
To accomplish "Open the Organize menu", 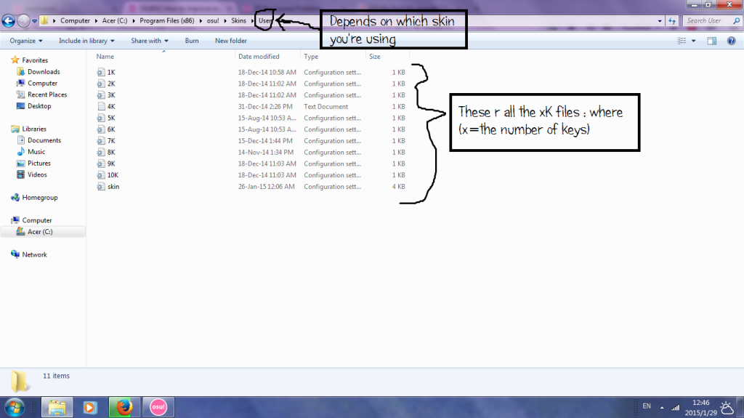I will pos(26,41).
